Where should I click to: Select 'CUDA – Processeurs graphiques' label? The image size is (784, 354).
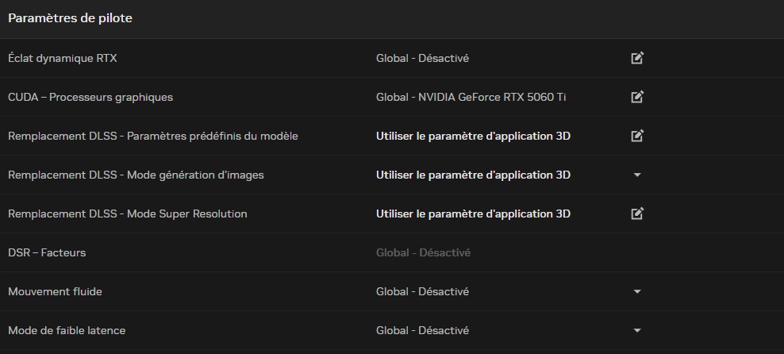pos(90,97)
